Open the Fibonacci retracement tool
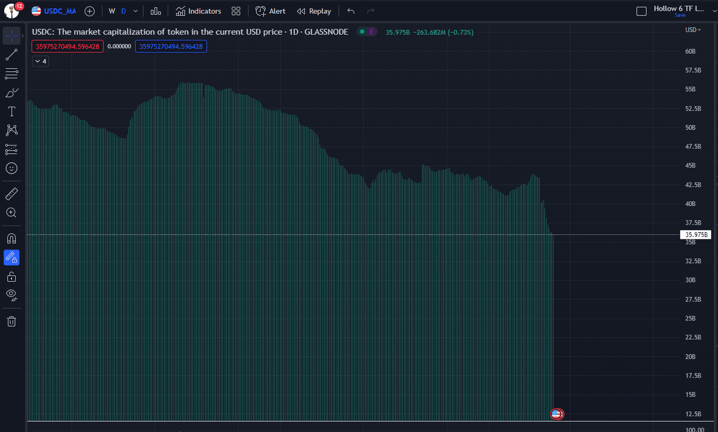This screenshot has height=432, width=718. click(x=11, y=74)
